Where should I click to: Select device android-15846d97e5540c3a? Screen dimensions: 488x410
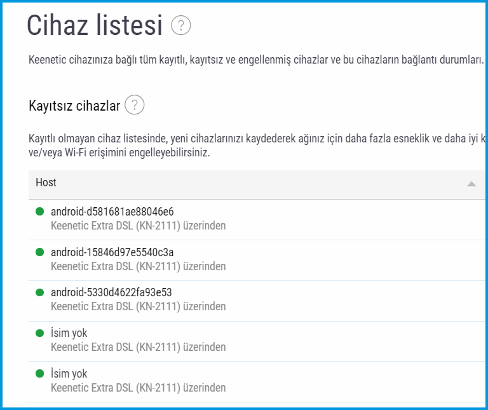[112, 252]
